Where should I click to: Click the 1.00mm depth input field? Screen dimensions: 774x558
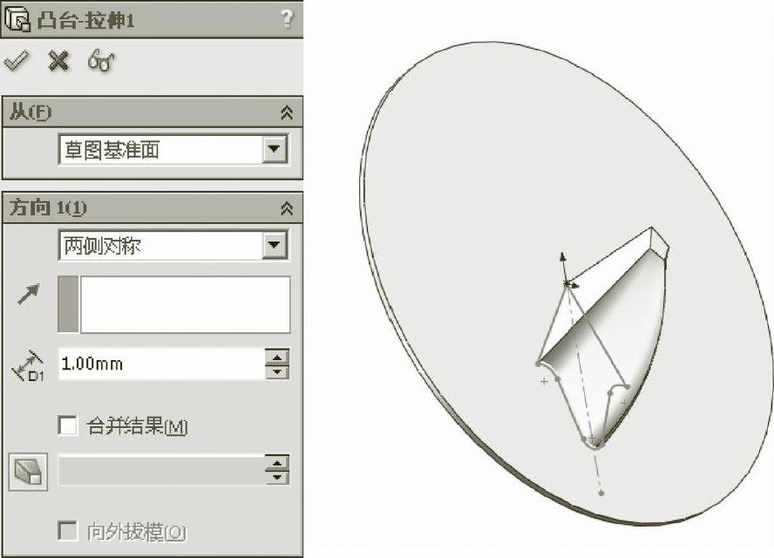pyautogui.click(x=161, y=364)
